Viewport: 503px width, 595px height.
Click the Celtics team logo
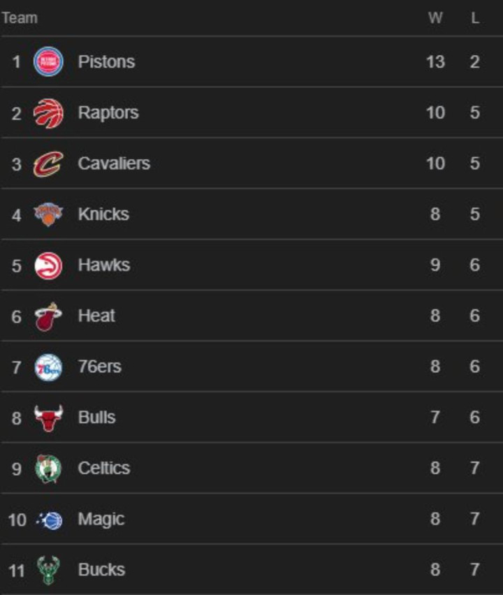[x=48, y=469]
